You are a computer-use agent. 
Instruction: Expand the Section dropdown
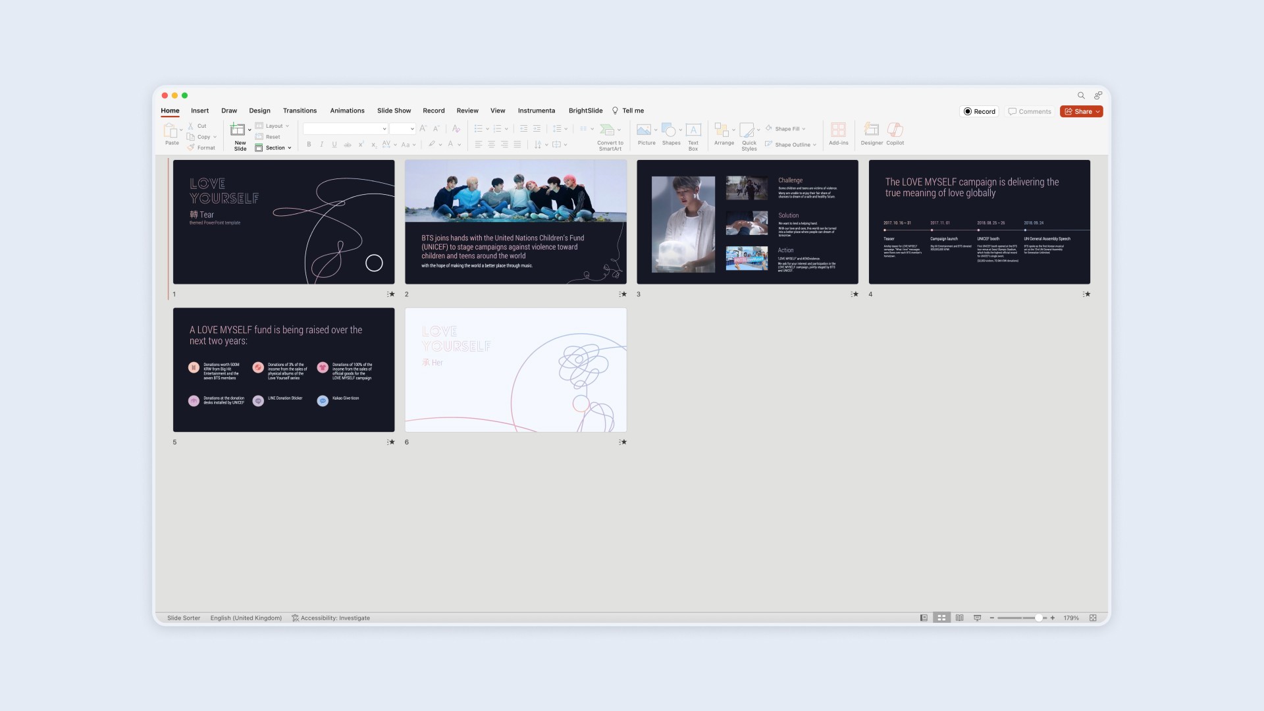274,148
